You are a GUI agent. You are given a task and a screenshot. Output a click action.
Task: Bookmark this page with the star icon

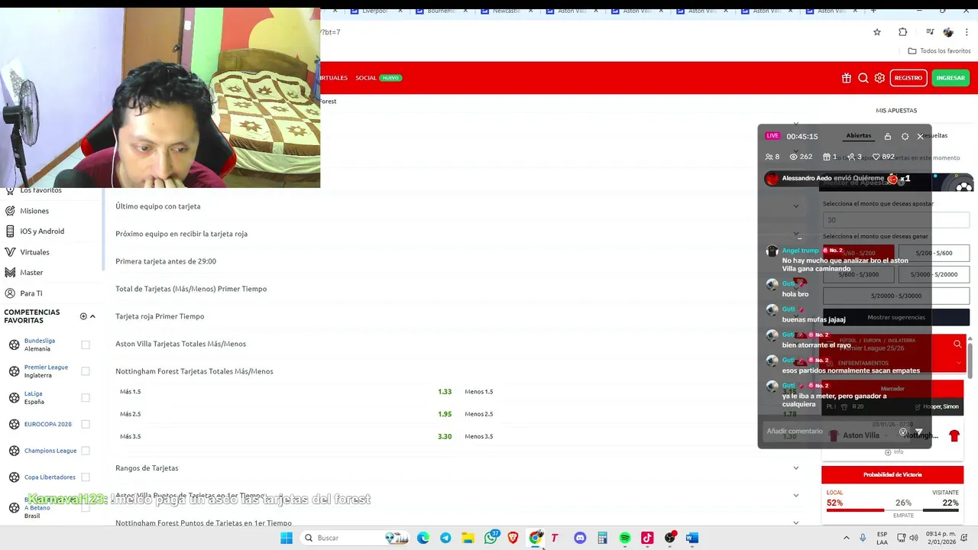[877, 32]
